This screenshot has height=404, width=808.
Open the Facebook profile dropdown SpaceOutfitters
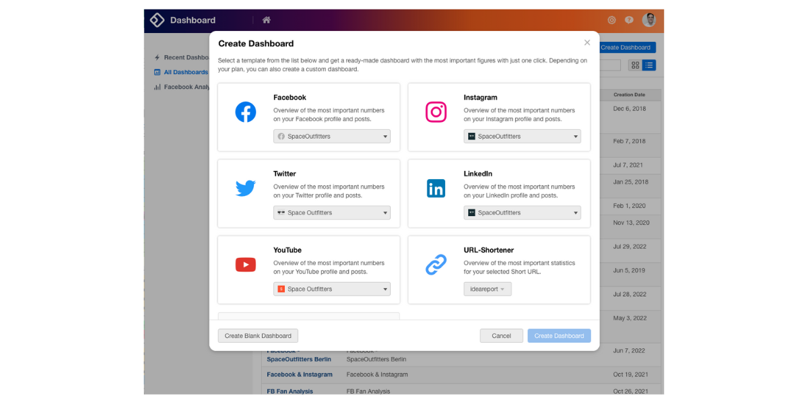coord(332,136)
